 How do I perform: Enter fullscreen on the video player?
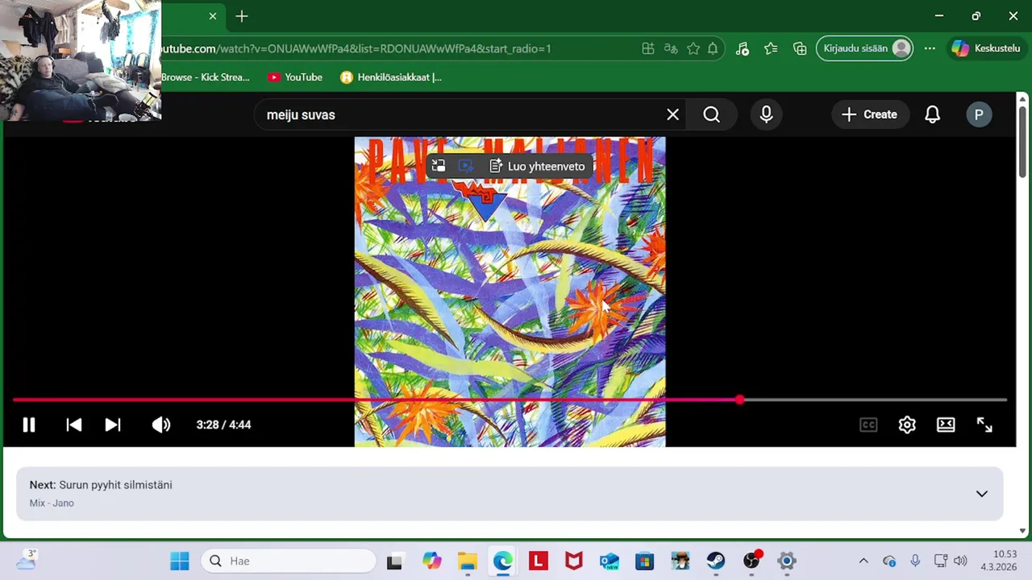pos(984,425)
